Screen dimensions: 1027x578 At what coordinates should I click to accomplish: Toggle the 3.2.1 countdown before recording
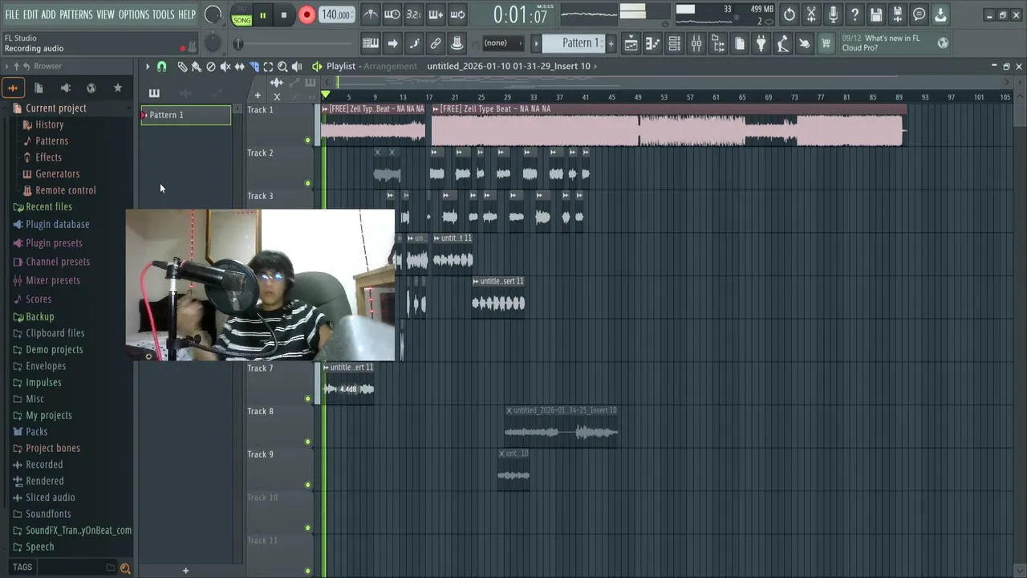click(x=414, y=14)
